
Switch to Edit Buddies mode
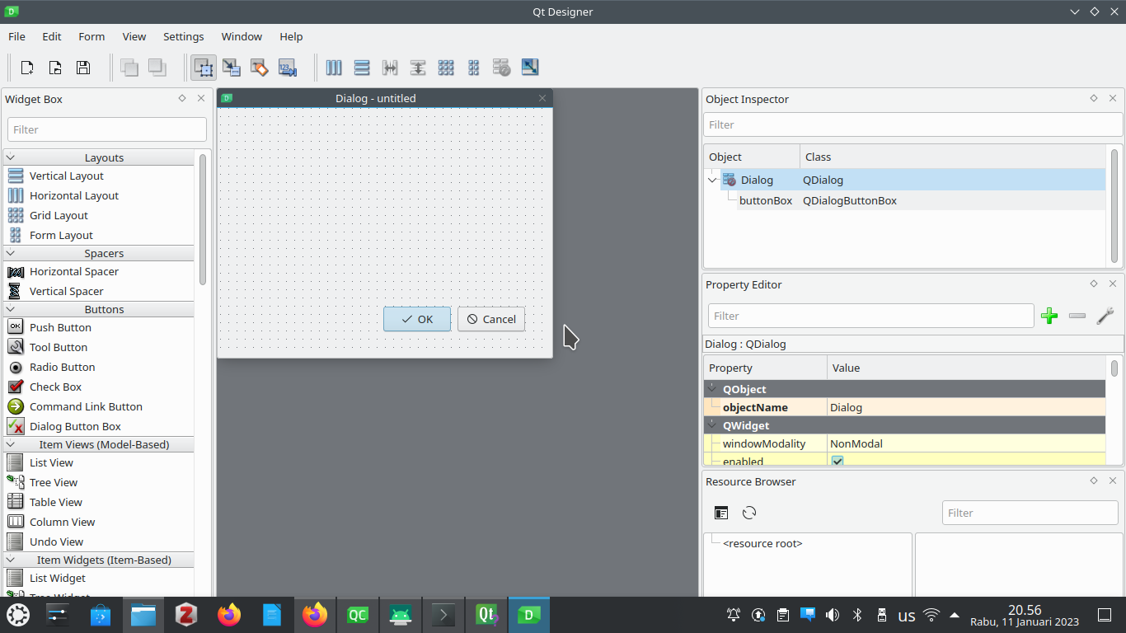pyautogui.click(x=260, y=68)
